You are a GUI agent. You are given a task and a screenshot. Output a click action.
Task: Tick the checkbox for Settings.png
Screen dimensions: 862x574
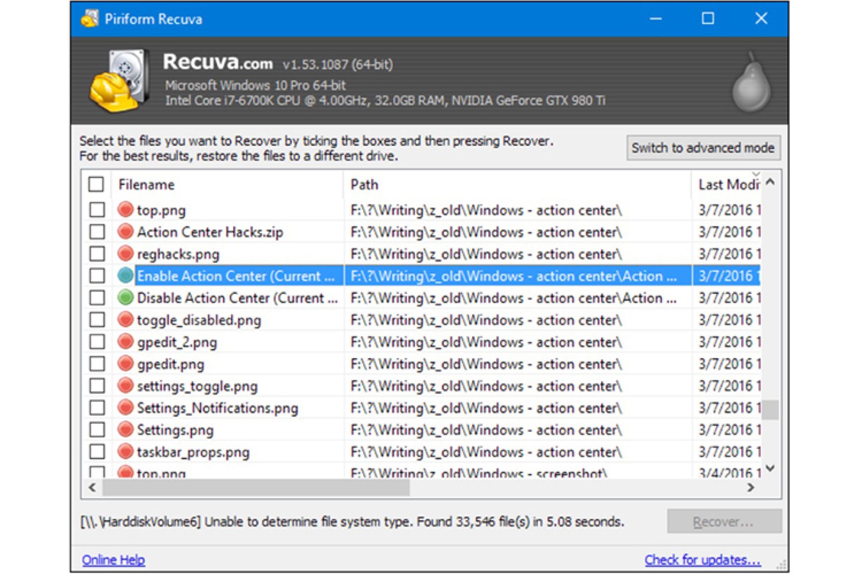97,430
